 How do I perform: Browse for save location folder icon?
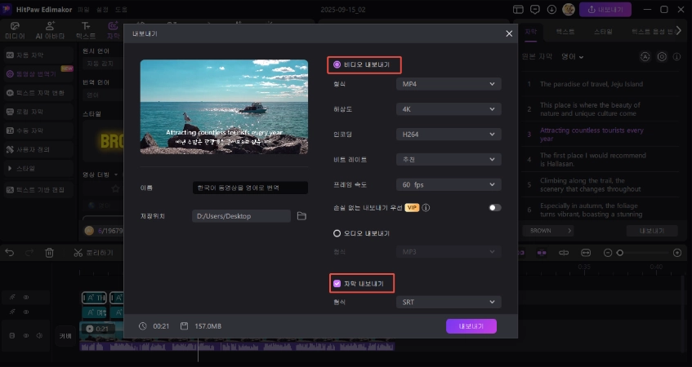coord(301,216)
